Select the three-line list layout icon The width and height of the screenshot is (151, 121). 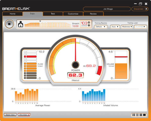[x=137, y=115]
